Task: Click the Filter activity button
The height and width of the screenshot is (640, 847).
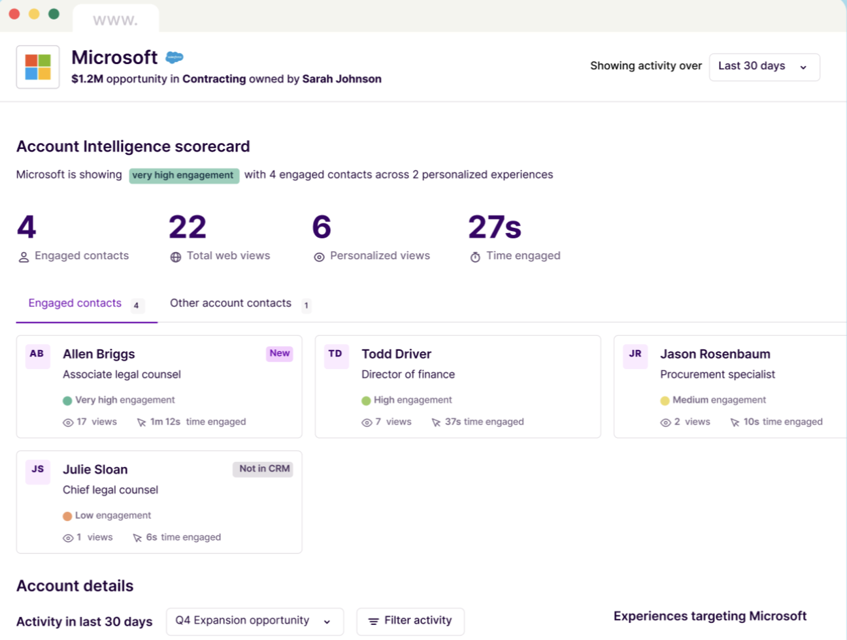Action: pyautogui.click(x=410, y=622)
